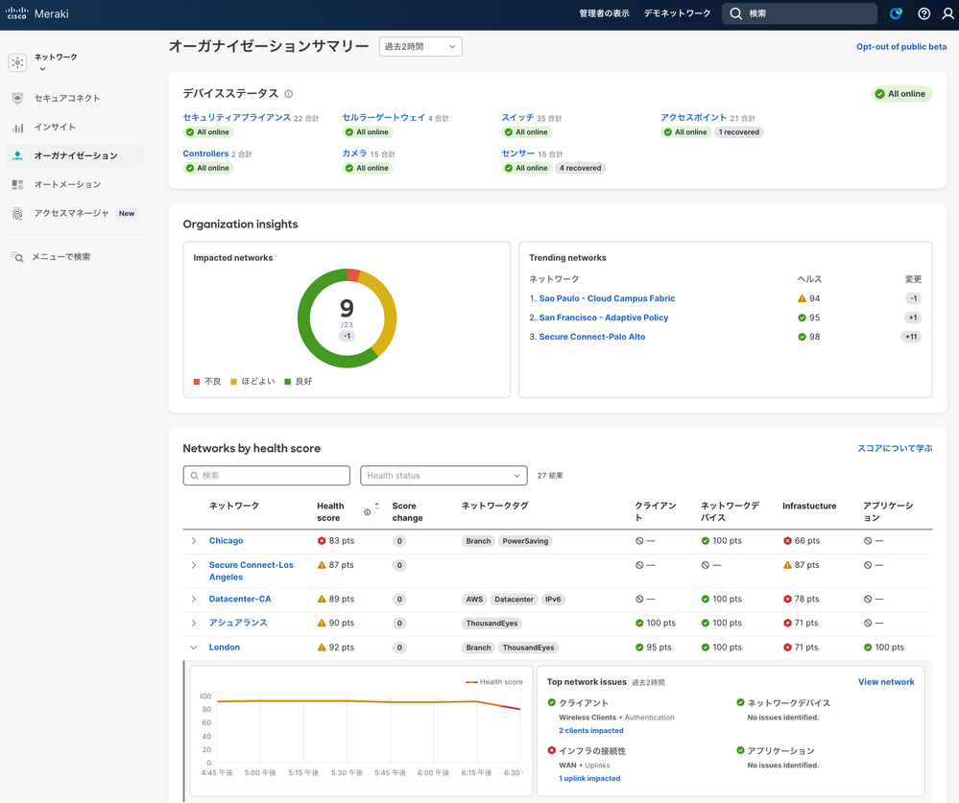The height and width of the screenshot is (803, 959).
Task: Click the blue assistant icon in the header
Action: (x=896, y=13)
